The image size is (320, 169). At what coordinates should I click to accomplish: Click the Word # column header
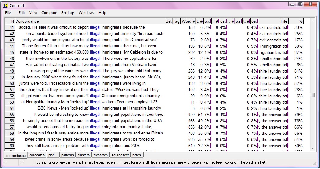tap(188, 21)
